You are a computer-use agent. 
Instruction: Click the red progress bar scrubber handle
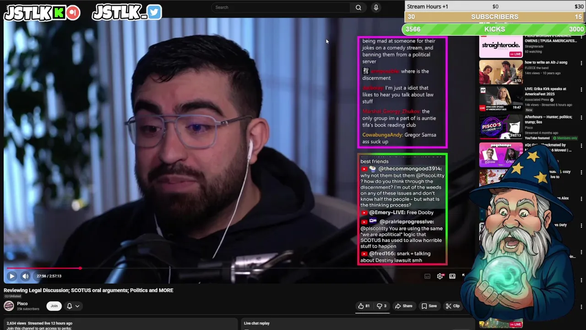80,268
